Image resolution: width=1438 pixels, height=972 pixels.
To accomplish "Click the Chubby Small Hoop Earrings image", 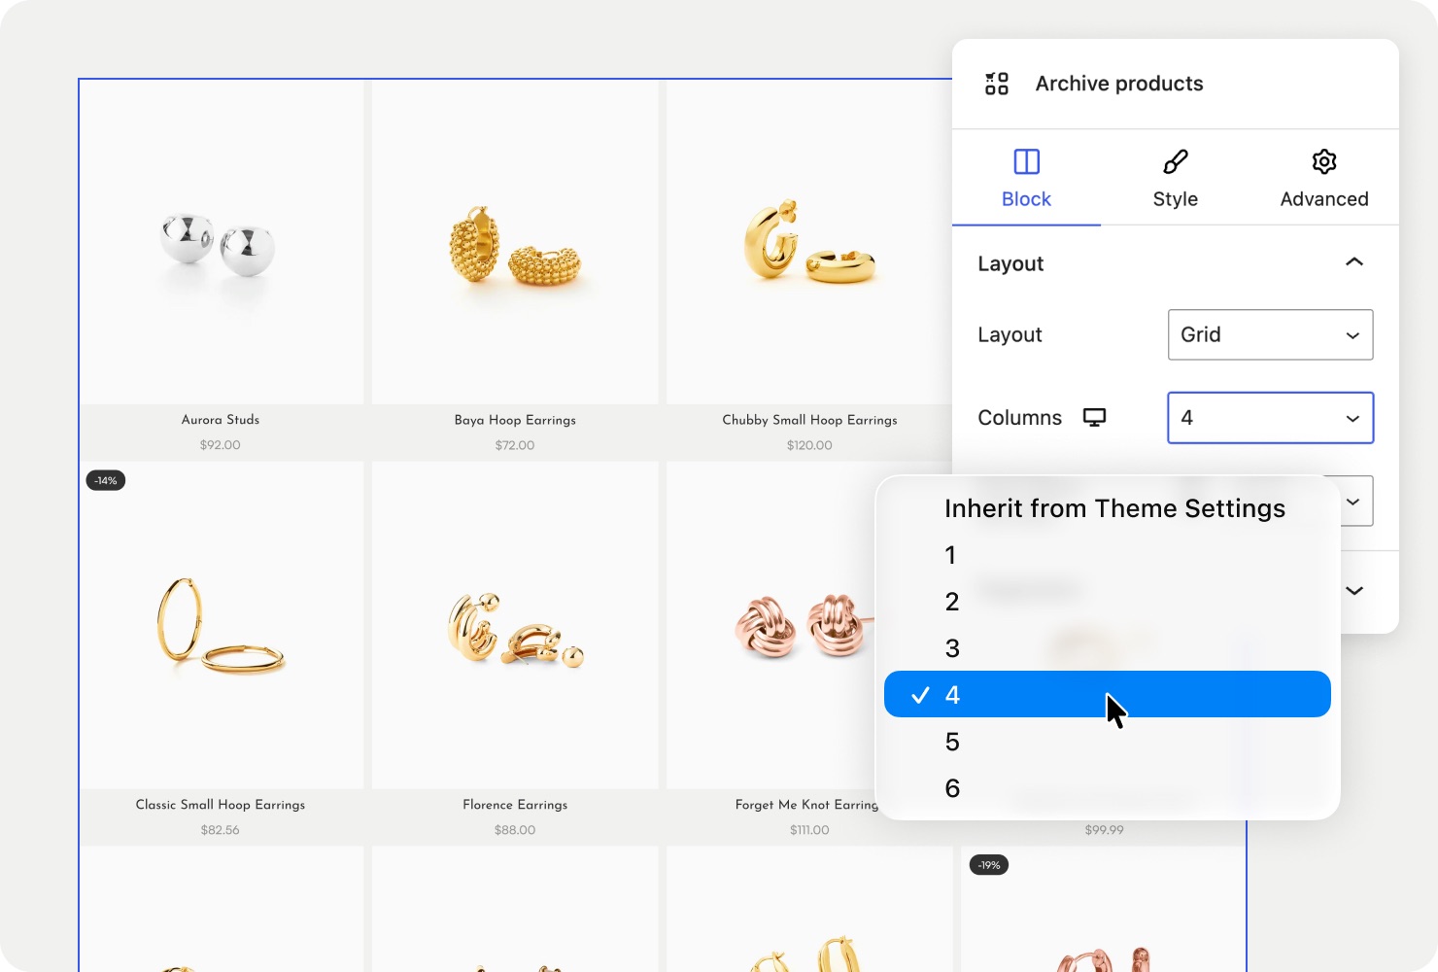I will [808, 242].
